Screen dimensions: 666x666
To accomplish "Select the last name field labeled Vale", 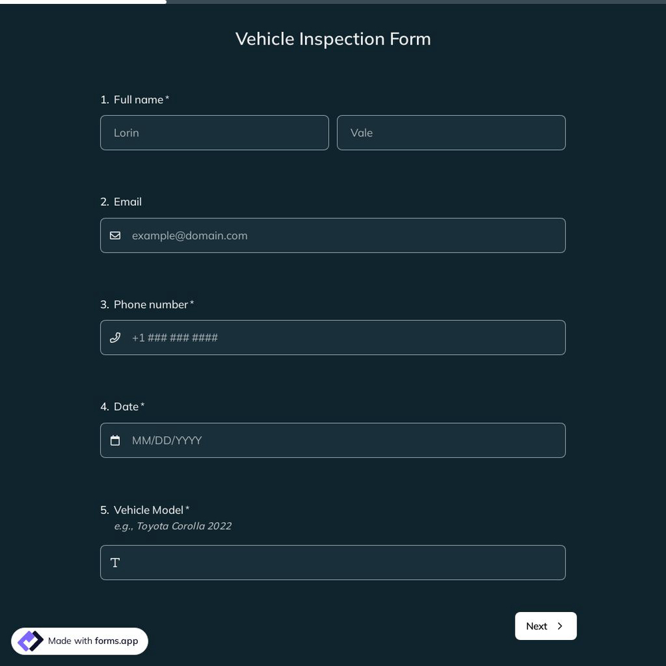I will [x=452, y=131].
